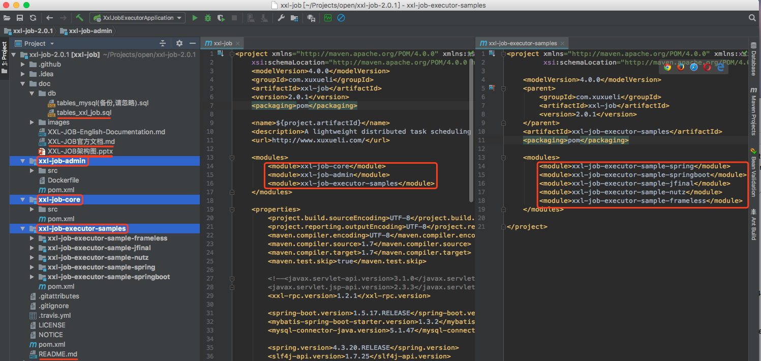Open Project panel gear settings

(x=179, y=43)
